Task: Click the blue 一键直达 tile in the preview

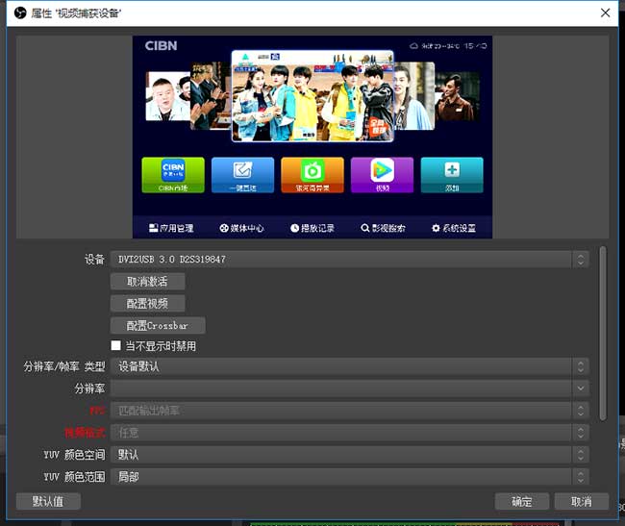Action: (242, 175)
